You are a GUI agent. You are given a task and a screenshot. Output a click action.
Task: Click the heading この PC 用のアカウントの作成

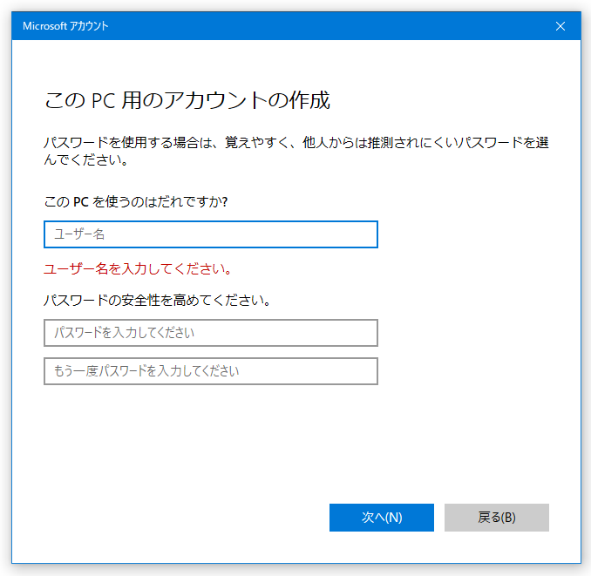pos(187,100)
